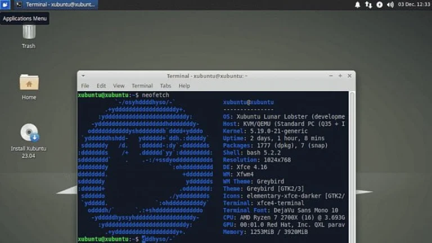The height and width of the screenshot is (243, 432).
Task: Open the Tabs menu in Terminal
Action: 165,85
